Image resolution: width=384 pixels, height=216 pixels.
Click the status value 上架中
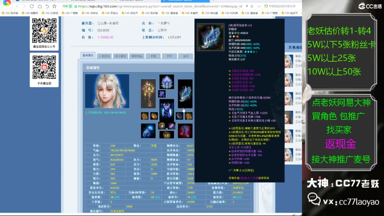(162, 30)
